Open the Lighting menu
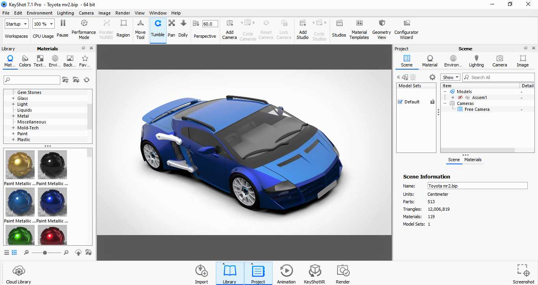 65,13
